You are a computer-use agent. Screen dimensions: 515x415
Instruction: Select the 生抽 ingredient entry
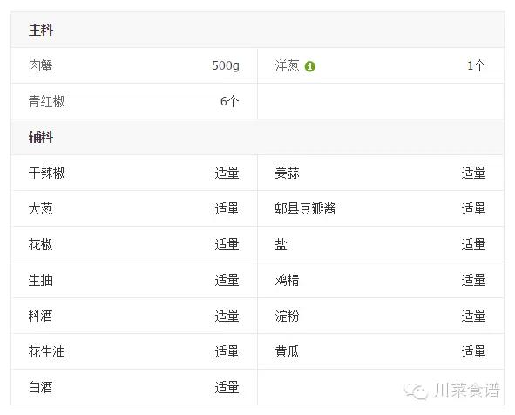tap(40, 280)
